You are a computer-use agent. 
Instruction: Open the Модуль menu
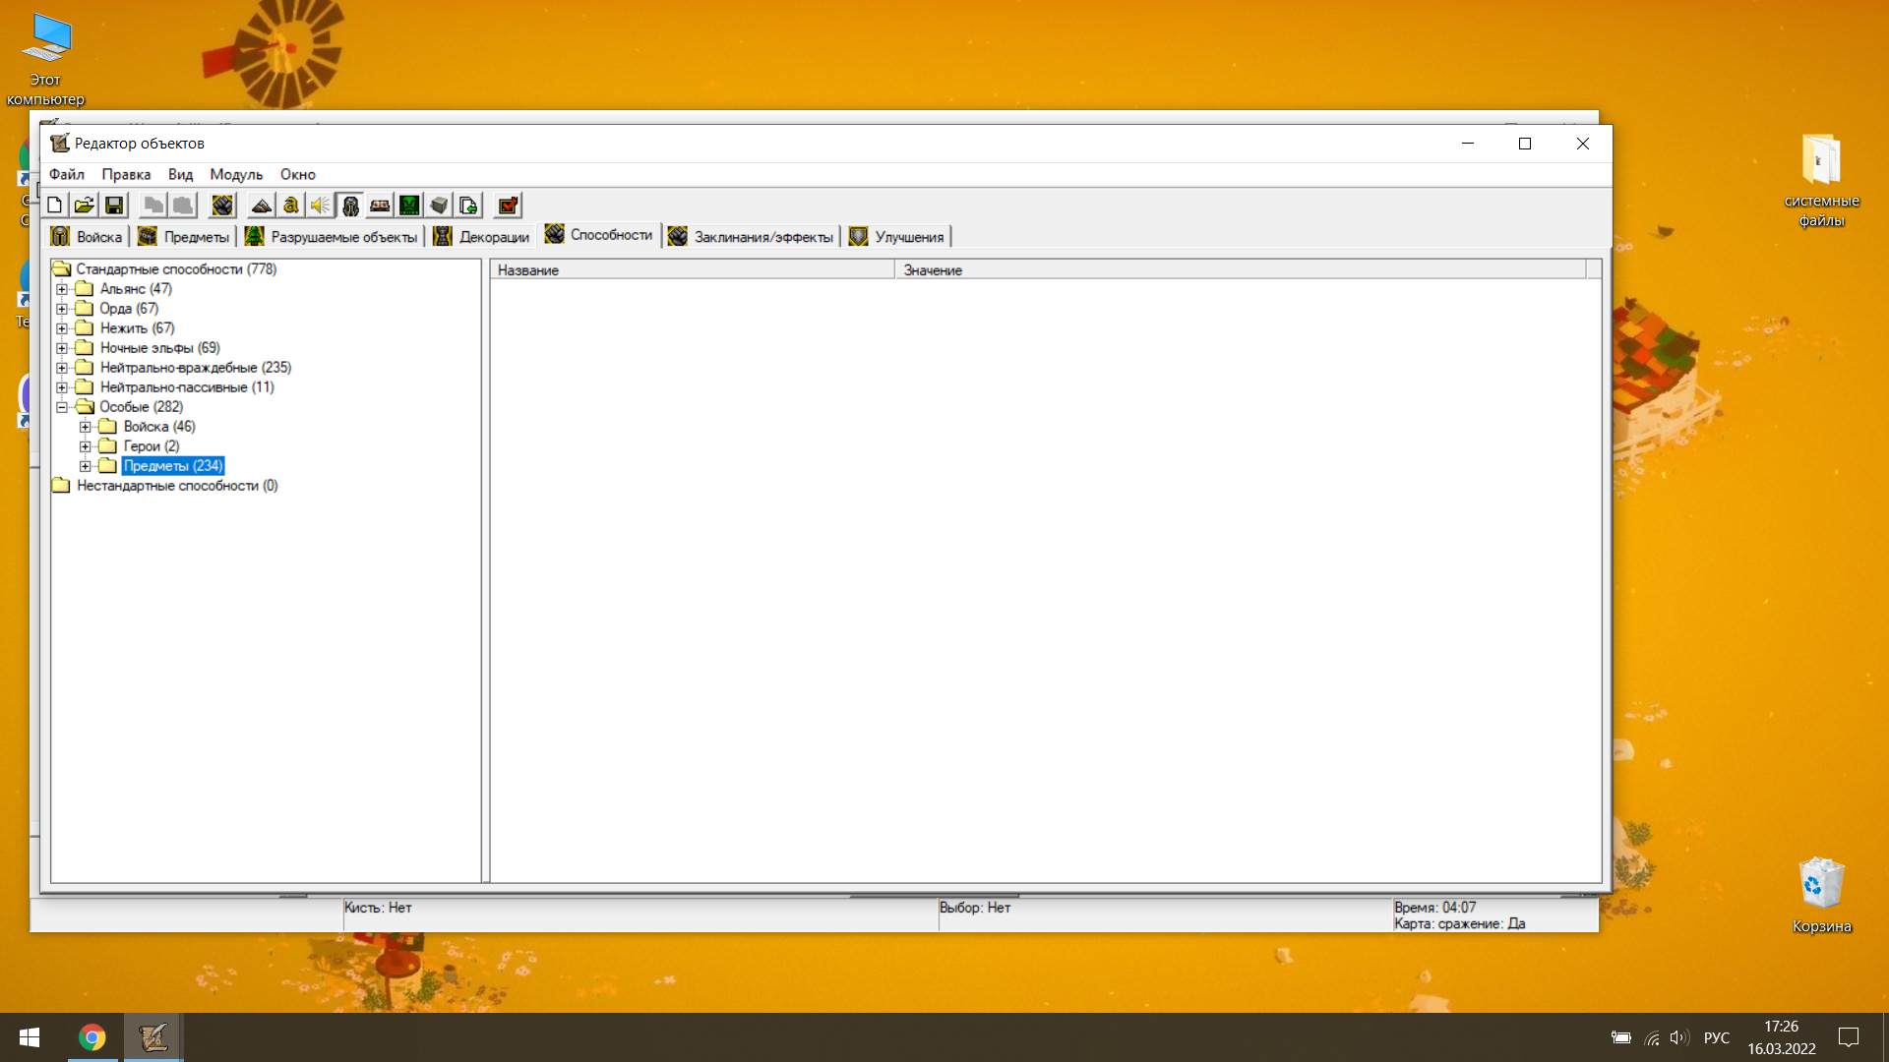coord(236,174)
